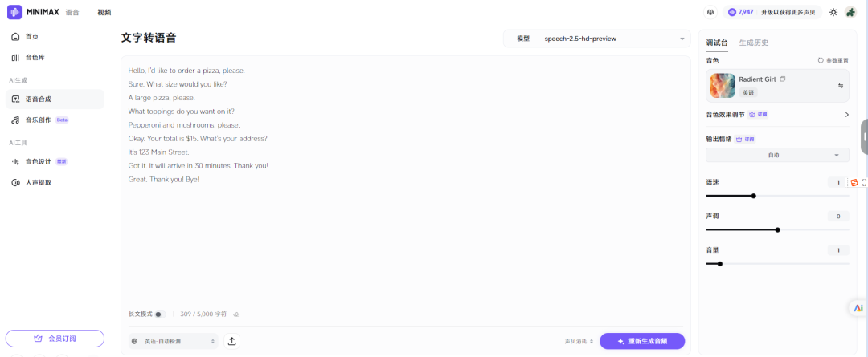Viewport: 868px width, 357px height.
Task: Copy the Radient Girl voice name
Action: (x=782, y=79)
